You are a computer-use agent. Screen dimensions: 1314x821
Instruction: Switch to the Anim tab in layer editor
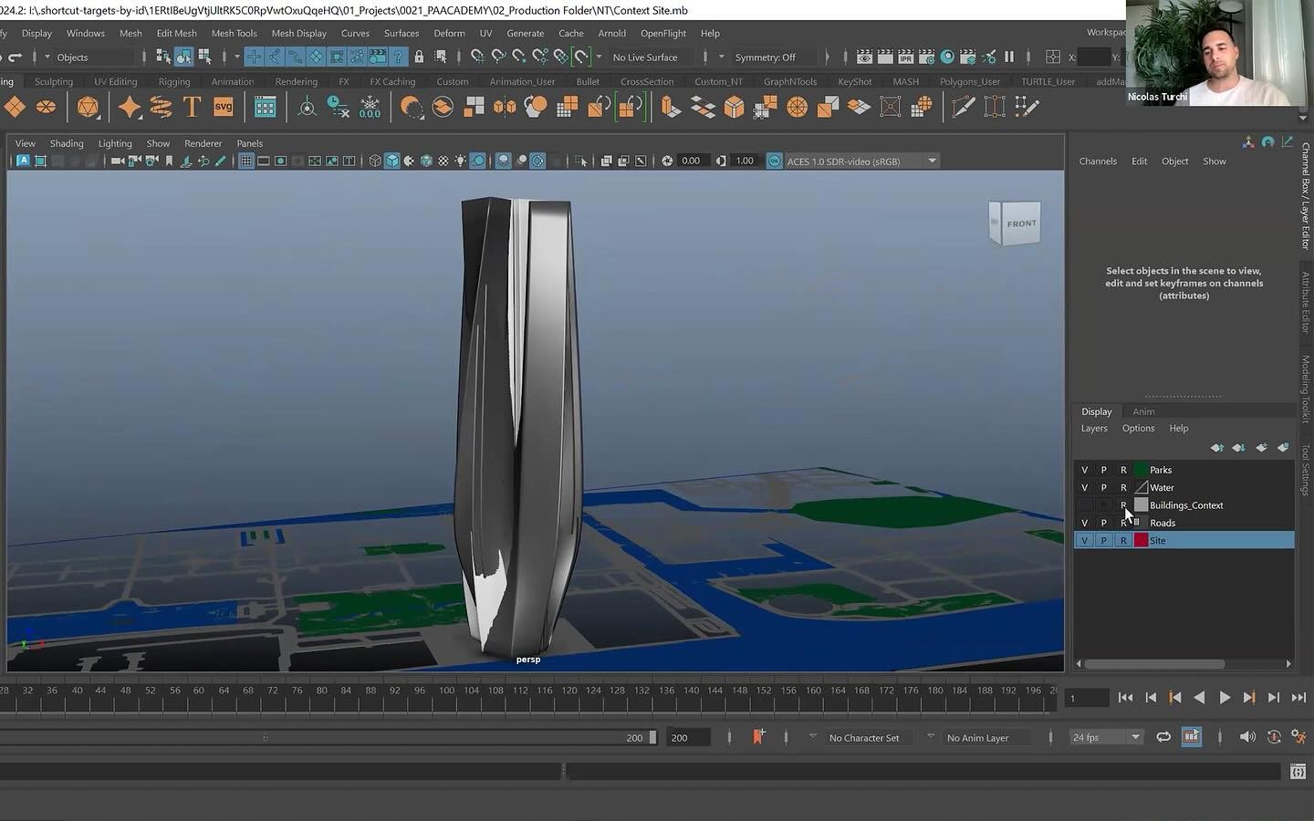(1143, 410)
